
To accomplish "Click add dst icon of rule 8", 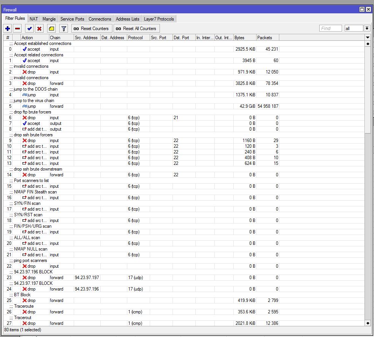I will coord(24,129).
